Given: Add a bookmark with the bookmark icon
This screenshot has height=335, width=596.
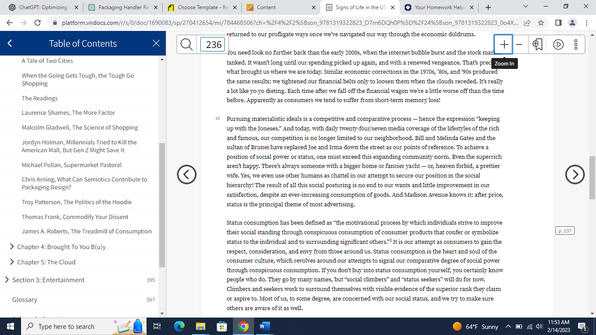Looking at the screenshot, I should [x=537, y=44].
